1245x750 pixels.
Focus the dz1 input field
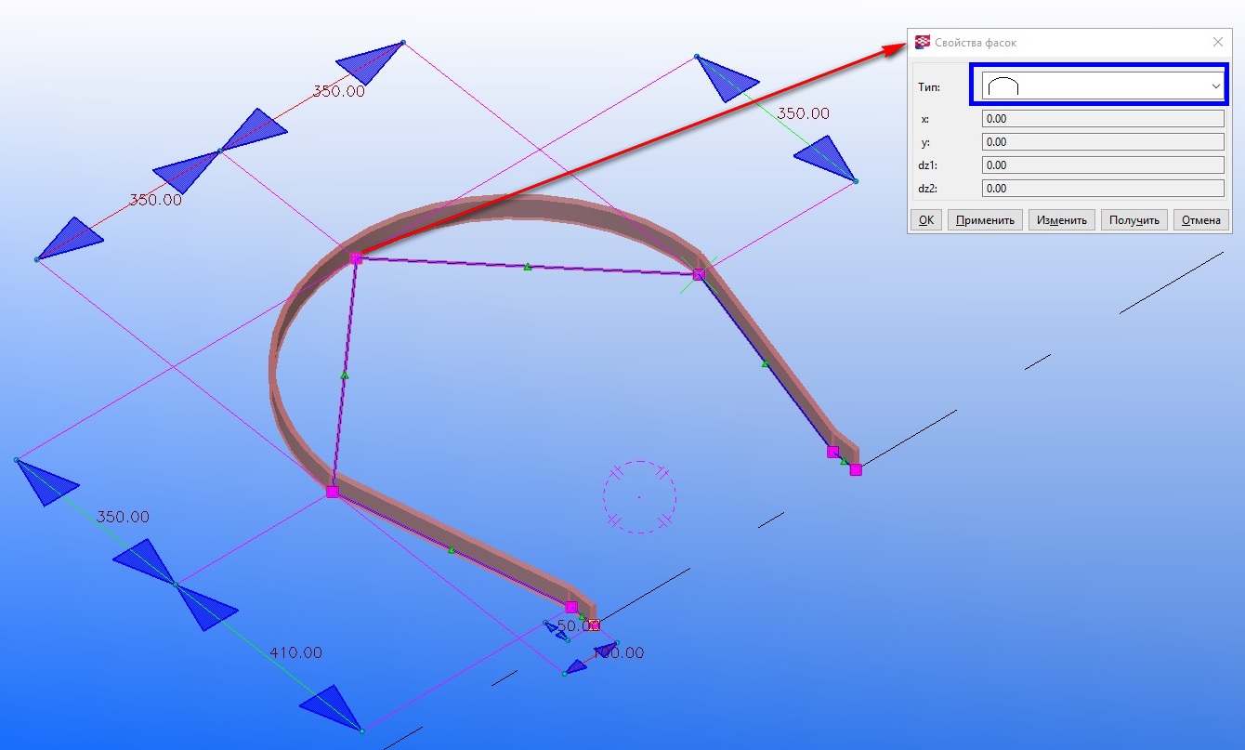[x=1103, y=165]
